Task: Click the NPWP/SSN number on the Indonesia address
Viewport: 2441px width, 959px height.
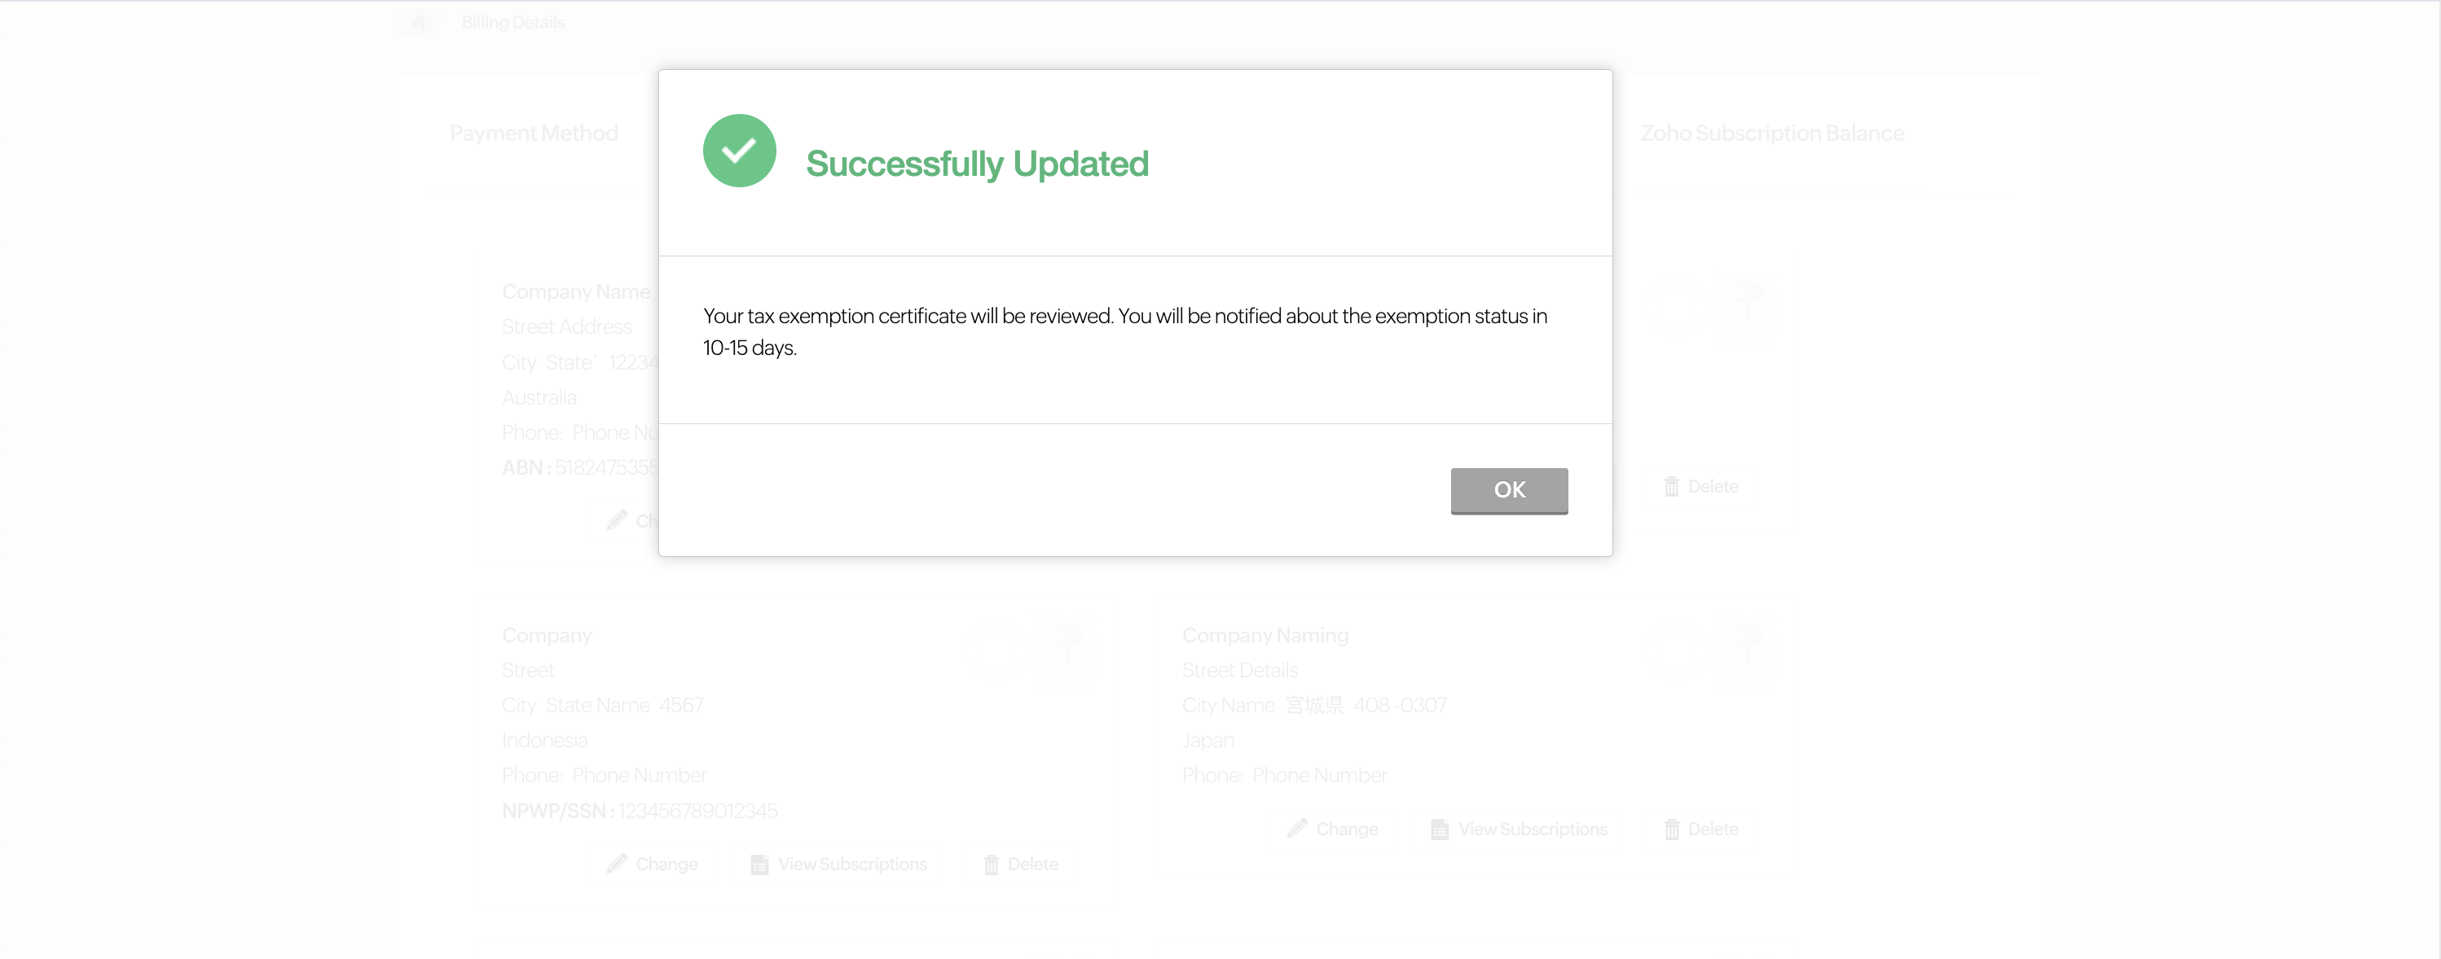Action: click(x=697, y=810)
